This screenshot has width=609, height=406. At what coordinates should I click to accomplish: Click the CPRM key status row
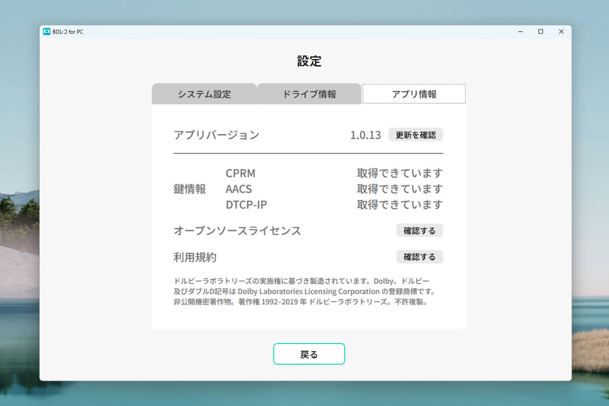click(x=241, y=173)
